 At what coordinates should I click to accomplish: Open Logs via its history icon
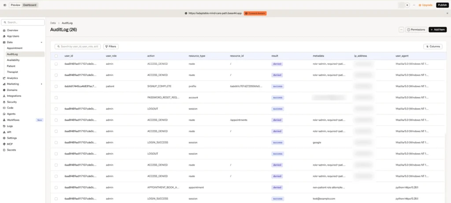click(x=4, y=126)
